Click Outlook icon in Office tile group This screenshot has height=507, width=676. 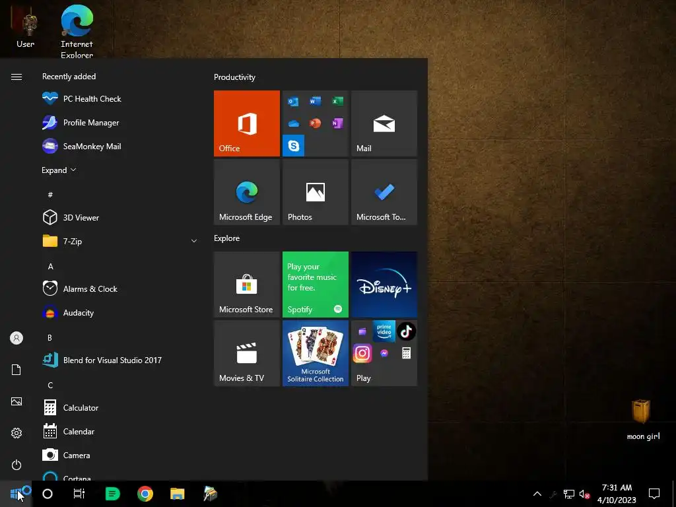pyautogui.click(x=293, y=102)
